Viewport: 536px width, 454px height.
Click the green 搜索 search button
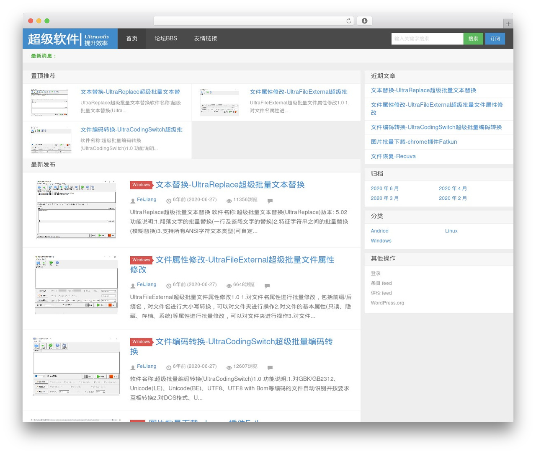[473, 39]
